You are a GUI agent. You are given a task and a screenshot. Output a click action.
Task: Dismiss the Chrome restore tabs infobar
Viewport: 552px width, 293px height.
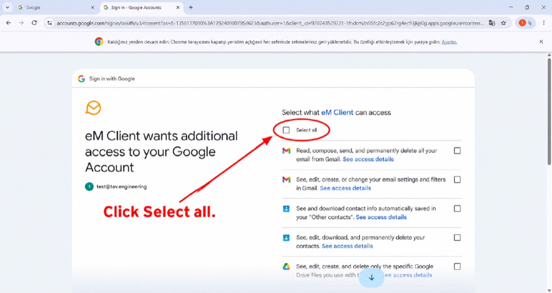click(x=541, y=42)
